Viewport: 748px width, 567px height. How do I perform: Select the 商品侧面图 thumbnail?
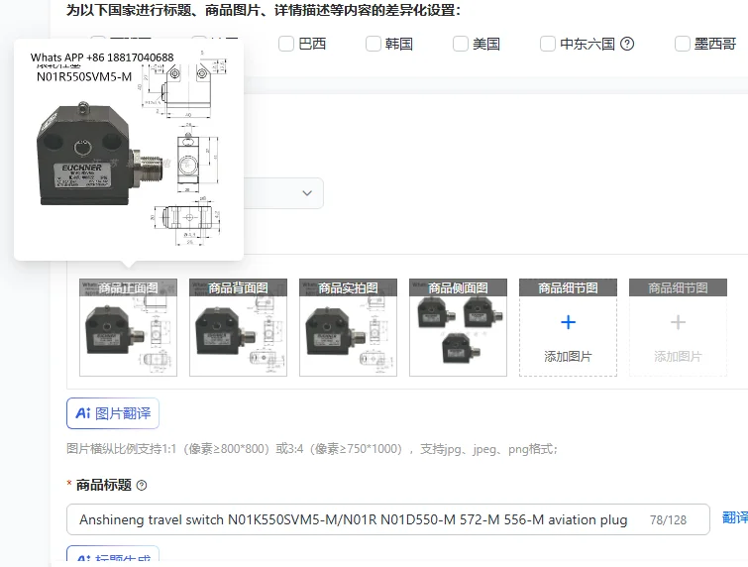pos(458,327)
